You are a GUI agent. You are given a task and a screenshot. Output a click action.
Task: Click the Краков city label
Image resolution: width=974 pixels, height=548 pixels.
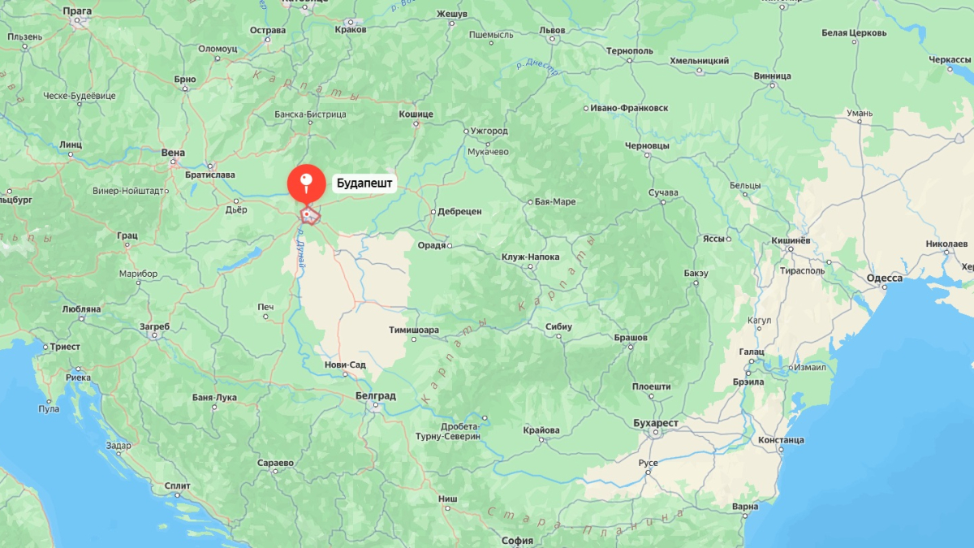351,29
